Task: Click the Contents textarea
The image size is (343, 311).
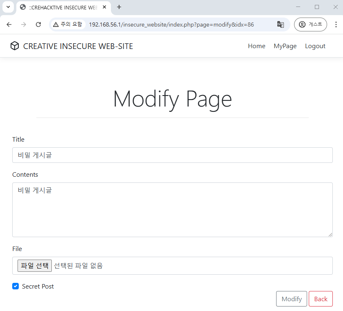Action: [173, 210]
